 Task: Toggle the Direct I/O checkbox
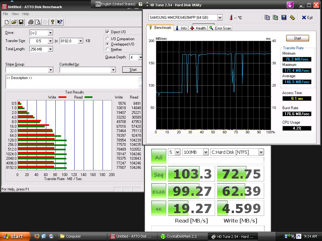pos(108,32)
